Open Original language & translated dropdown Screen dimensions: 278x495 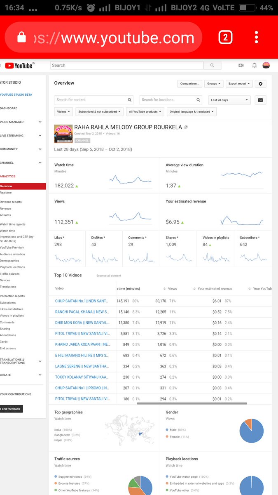[x=192, y=112]
